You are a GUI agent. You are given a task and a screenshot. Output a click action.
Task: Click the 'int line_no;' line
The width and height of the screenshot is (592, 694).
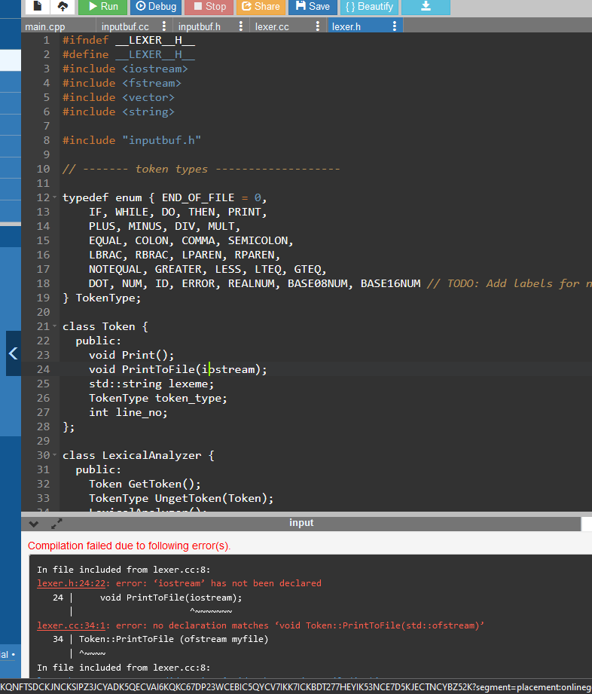128,412
